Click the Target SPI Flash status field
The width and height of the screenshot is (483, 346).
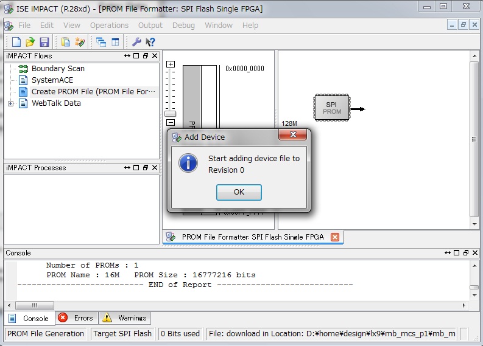point(122,334)
